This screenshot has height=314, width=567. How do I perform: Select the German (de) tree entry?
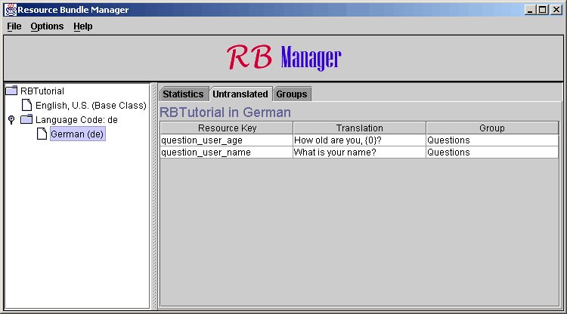pyautogui.click(x=77, y=134)
